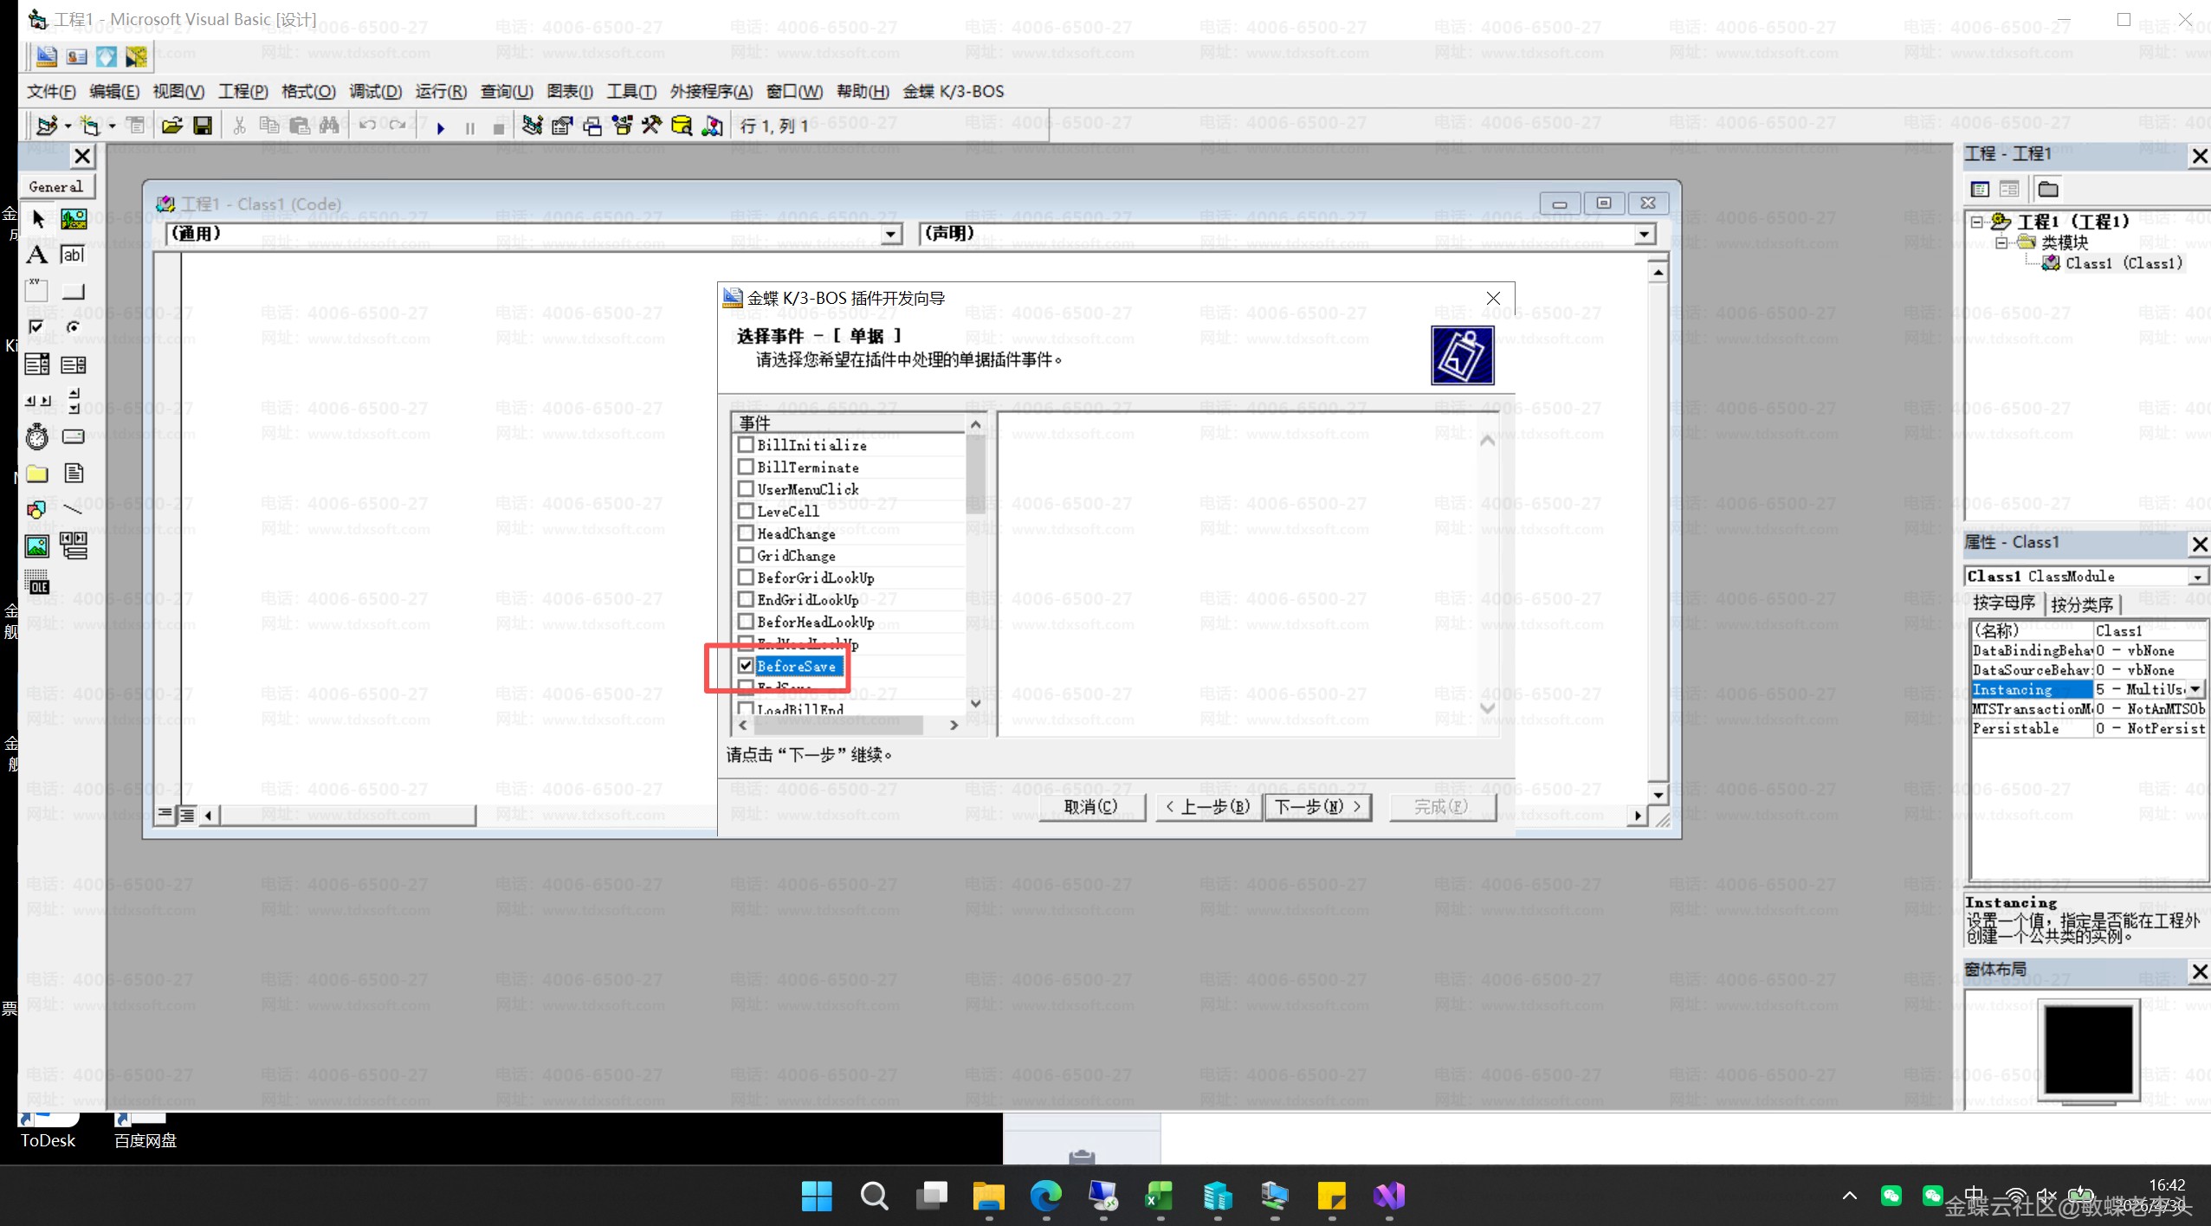Screen dimensions: 2211x1226
Task: Switch to the 按分类序 properties tab
Action: coord(2082,605)
